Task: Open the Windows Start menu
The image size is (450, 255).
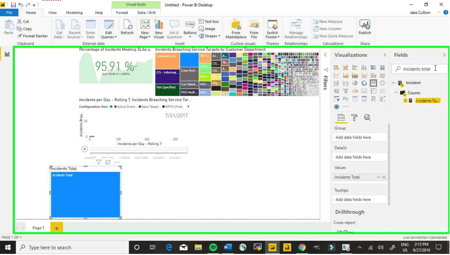Action: click(x=7, y=247)
